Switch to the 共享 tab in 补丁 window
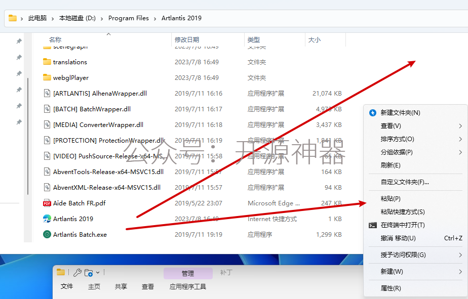This screenshot has width=468, height=299. point(121,286)
